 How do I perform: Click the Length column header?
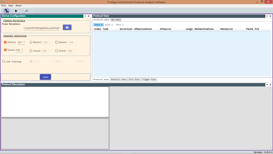pyautogui.click(x=189, y=29)
